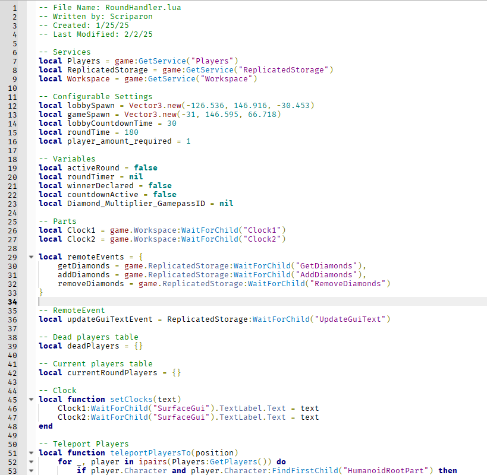The image size is (487, 475).
Task: Click the 'Created: 1/25/25' comment
Action: [84, 26]
